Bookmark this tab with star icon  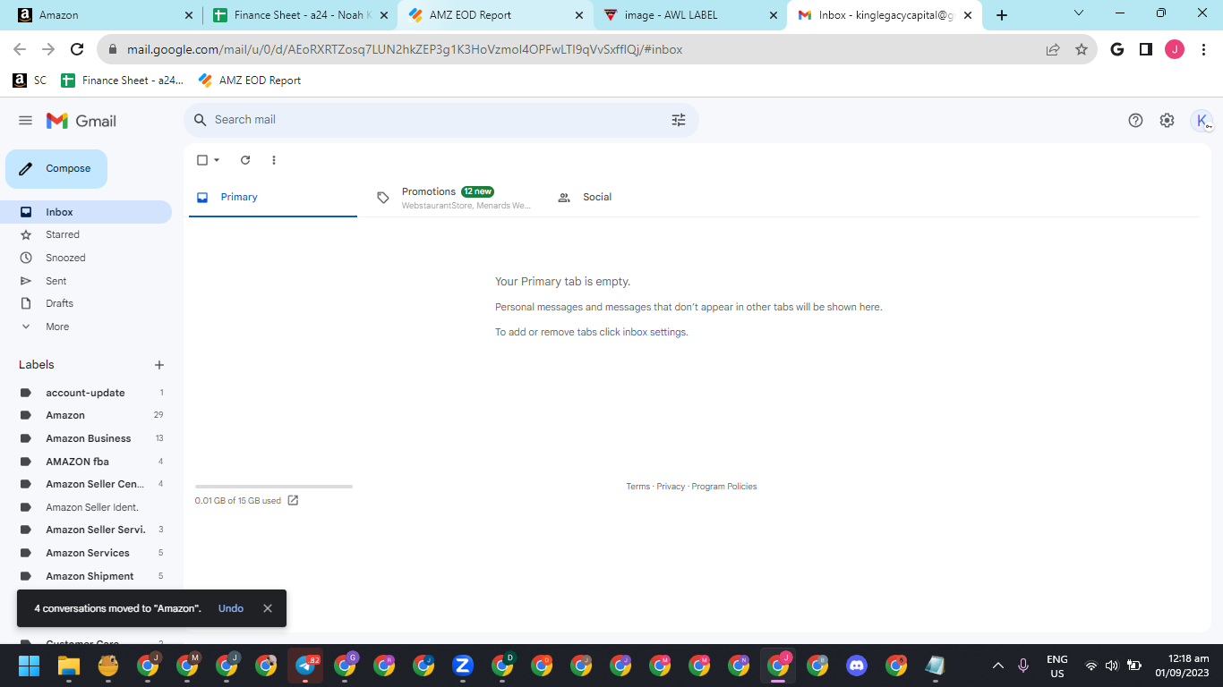pos(1082,49)
